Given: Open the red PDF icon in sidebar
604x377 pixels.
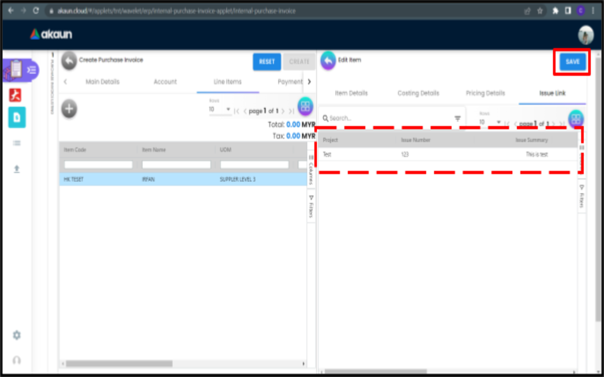Looking at the screenshot, I should coord(16,95).
